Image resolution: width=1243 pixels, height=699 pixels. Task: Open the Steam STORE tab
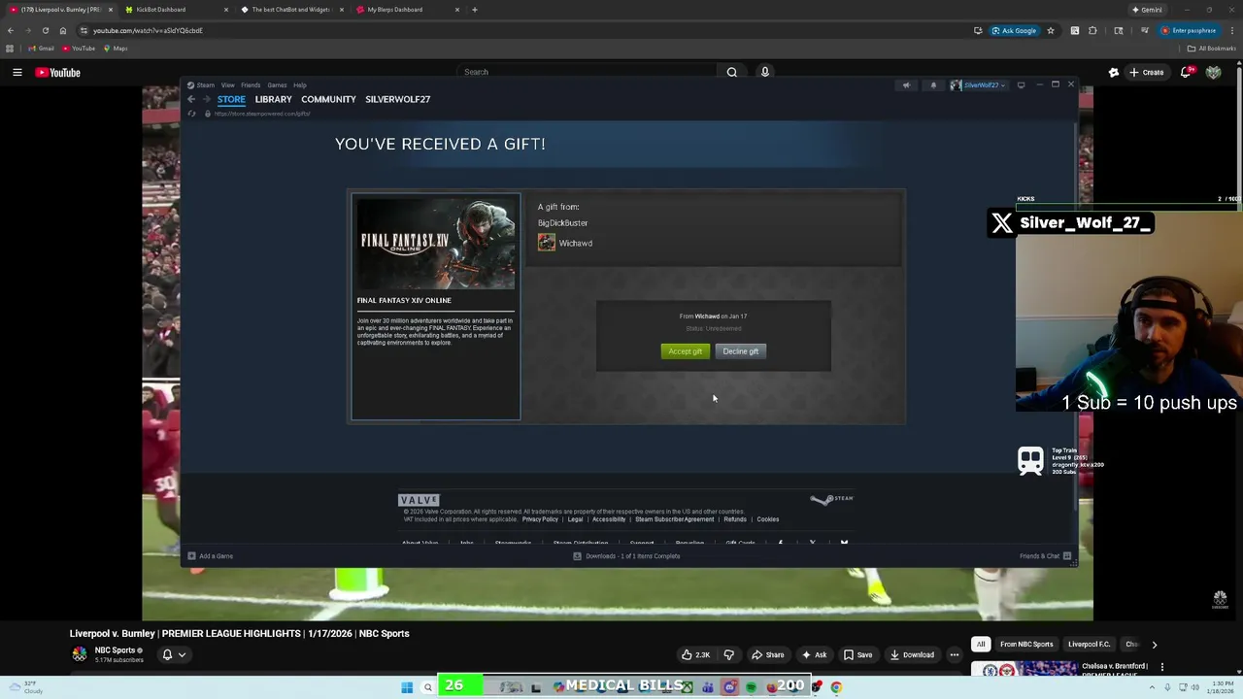(231, 99)
